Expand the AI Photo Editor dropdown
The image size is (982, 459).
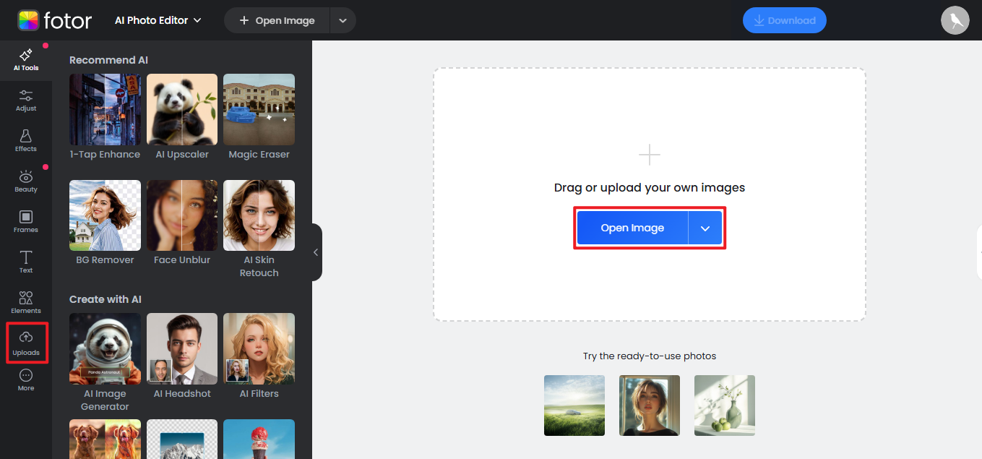point(158,20)
